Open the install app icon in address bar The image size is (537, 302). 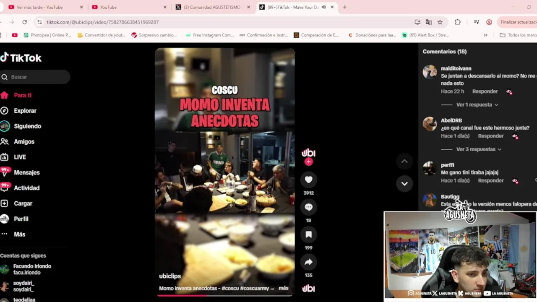(x=417, y=22)
